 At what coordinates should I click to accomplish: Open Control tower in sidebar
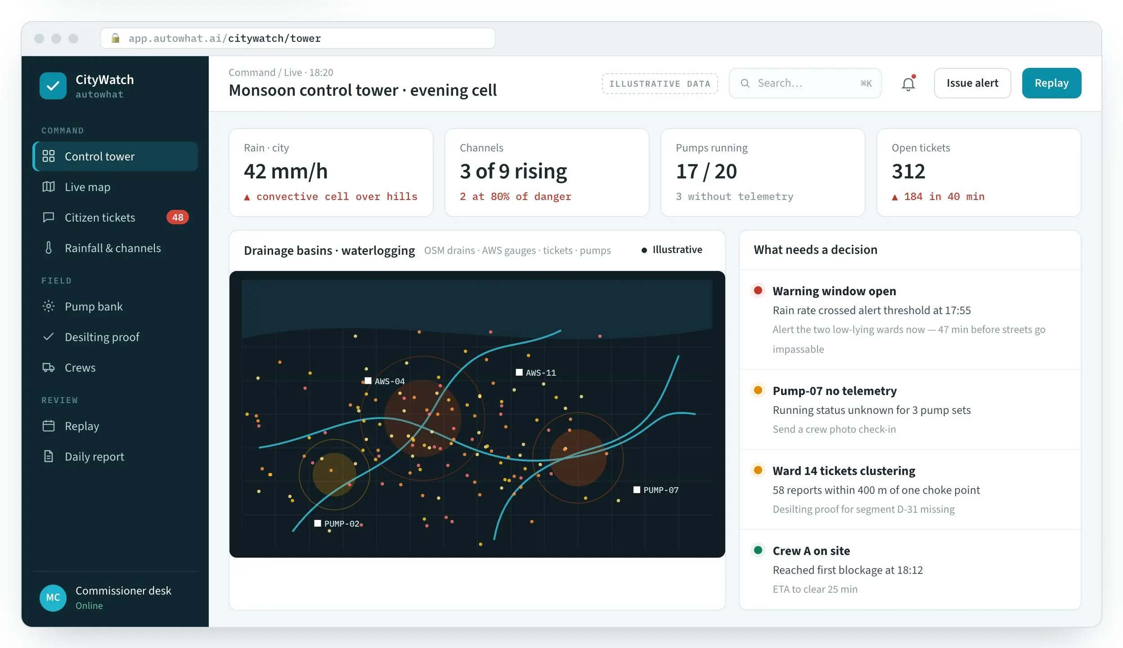tap(115, 156)
